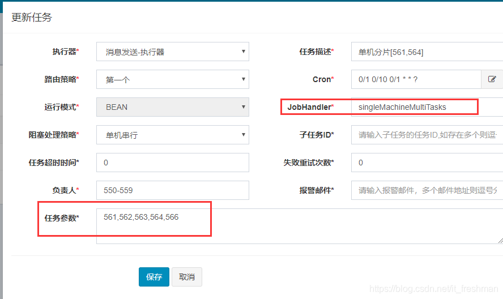Click the Cron label
Image resolution: width=503 pixels, height=299 pixels.
323,79
